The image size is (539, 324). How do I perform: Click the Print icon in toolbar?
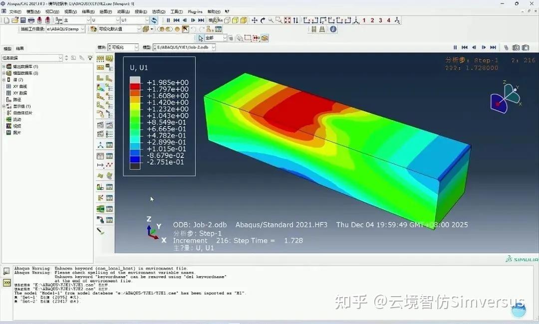coord(31,20)
